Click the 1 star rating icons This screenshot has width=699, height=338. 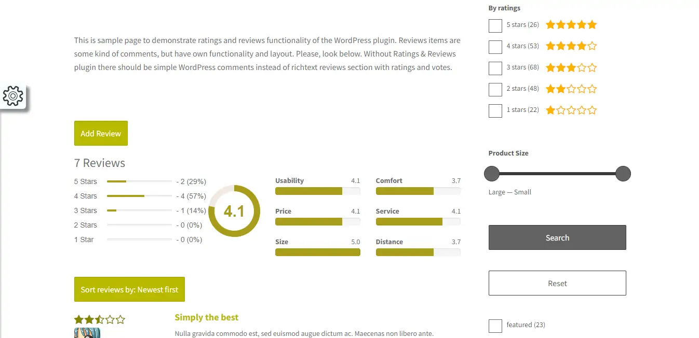pyautogui.click(x=571, y=110)
